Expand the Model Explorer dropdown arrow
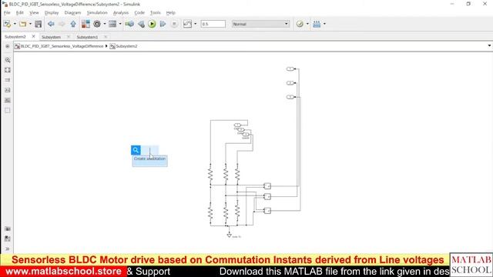Screen dimensions: 493x277 tap(120, 24)
